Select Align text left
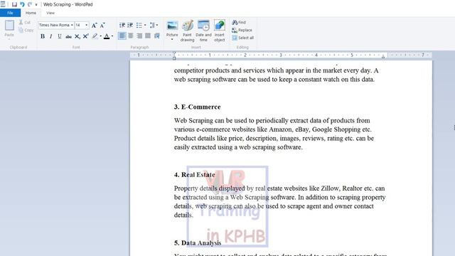The image size is (455, 256). click(122, 36)
